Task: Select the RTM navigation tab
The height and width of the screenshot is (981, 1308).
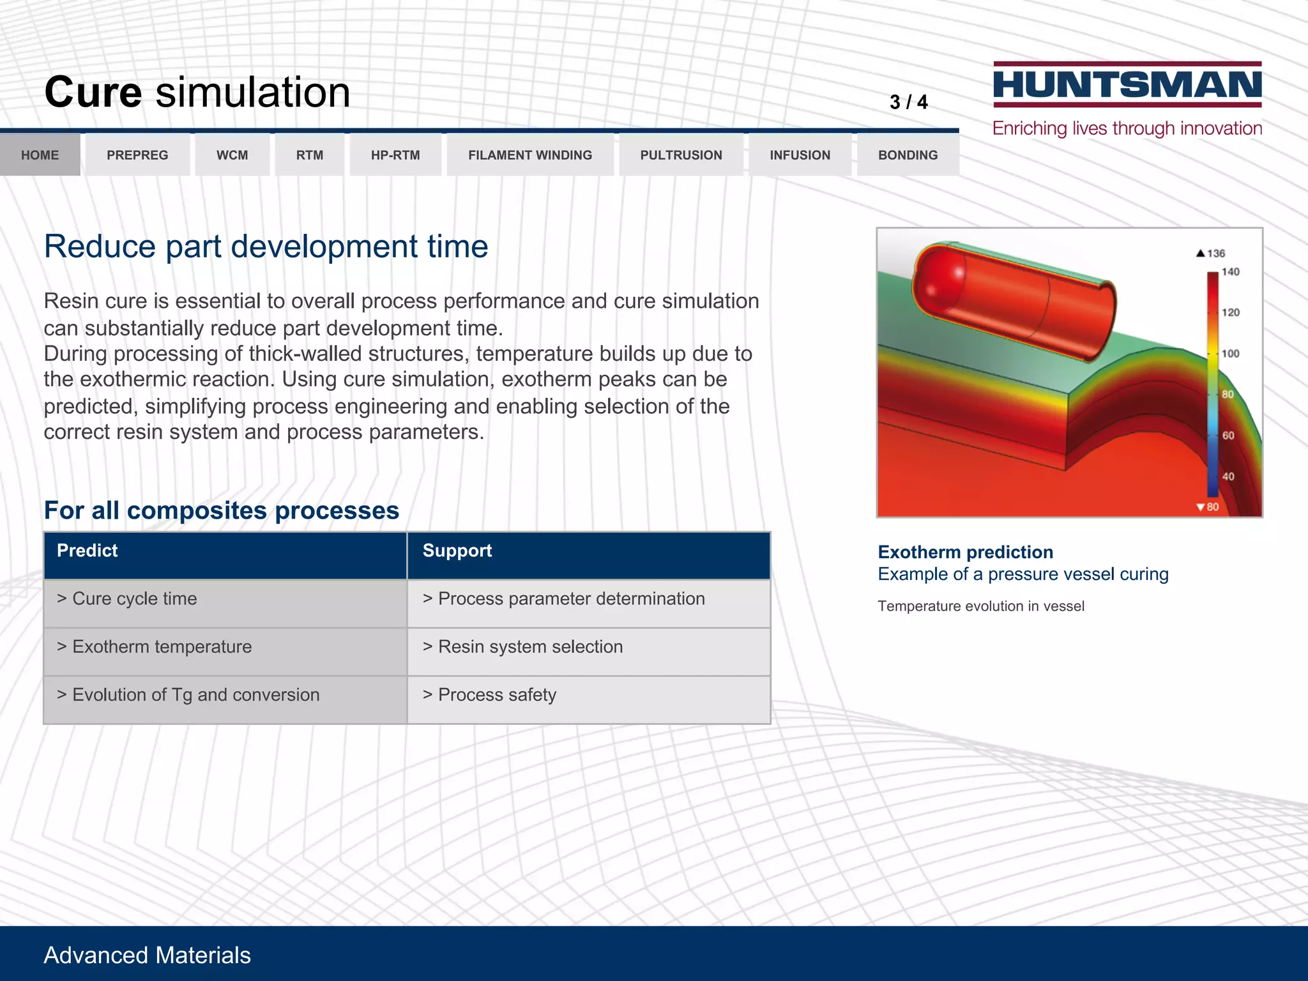Action: (310, 155)
